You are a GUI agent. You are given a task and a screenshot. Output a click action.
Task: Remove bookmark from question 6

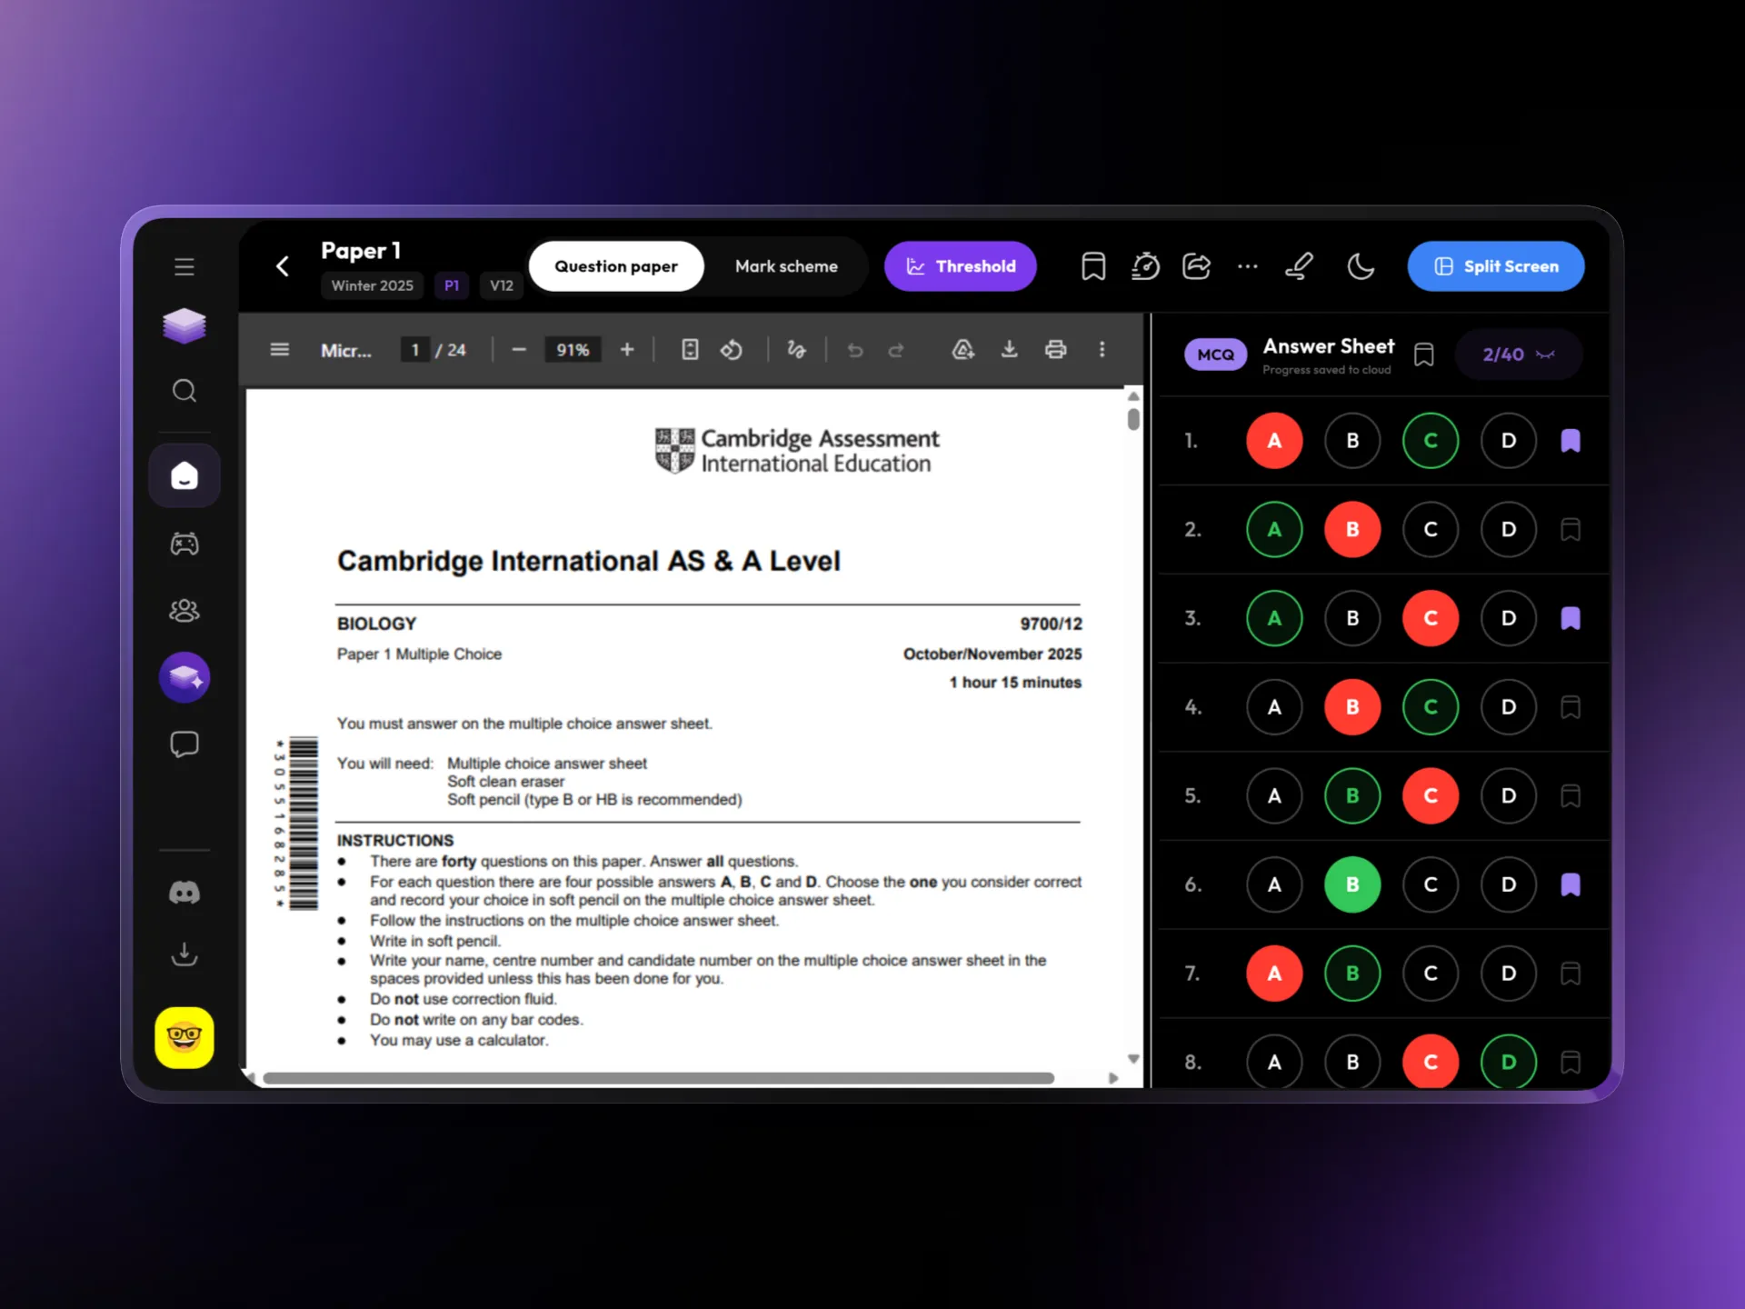click(1570, 884)
